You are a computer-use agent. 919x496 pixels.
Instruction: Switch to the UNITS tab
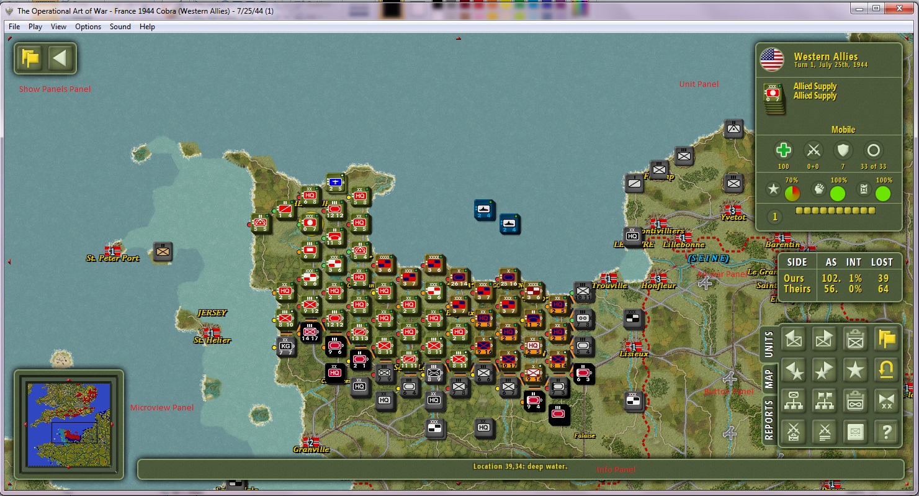(769, 345)
